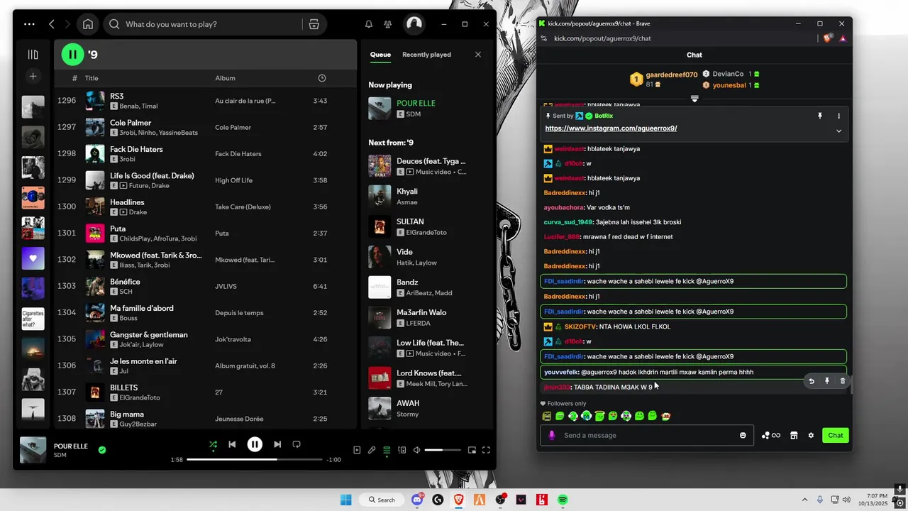Open the Kick shop storefront icon
The height and width of the screenshot is (511, 908).
[x=794, y=435]
